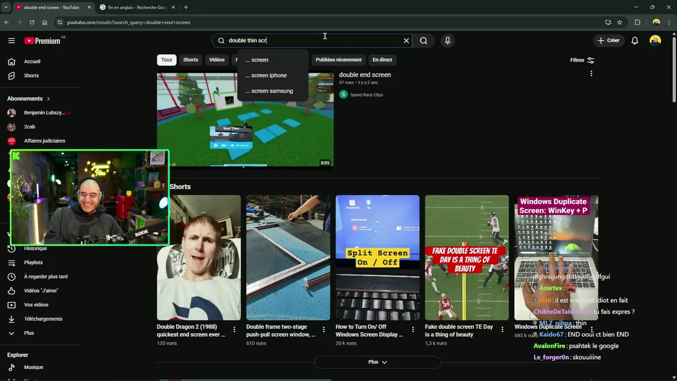677x381 pixels.
Task: Open options menu for double end screen video
Action: [x=591, y=74]
